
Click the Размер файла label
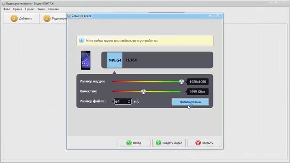[x=92, y=101]
